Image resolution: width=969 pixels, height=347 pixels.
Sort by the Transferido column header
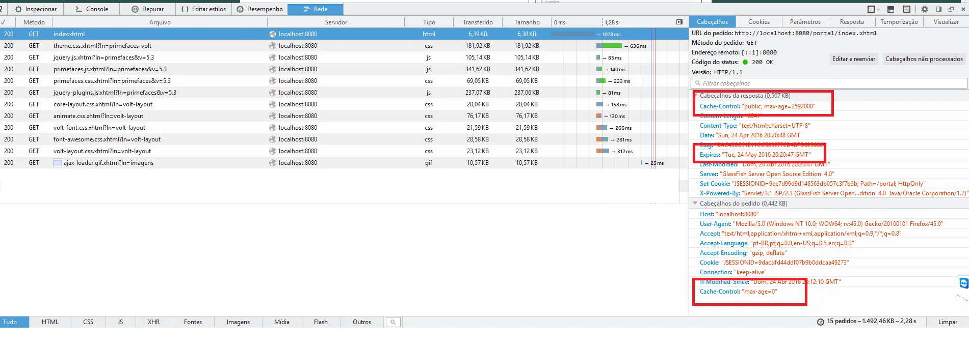tap(478, 22)
